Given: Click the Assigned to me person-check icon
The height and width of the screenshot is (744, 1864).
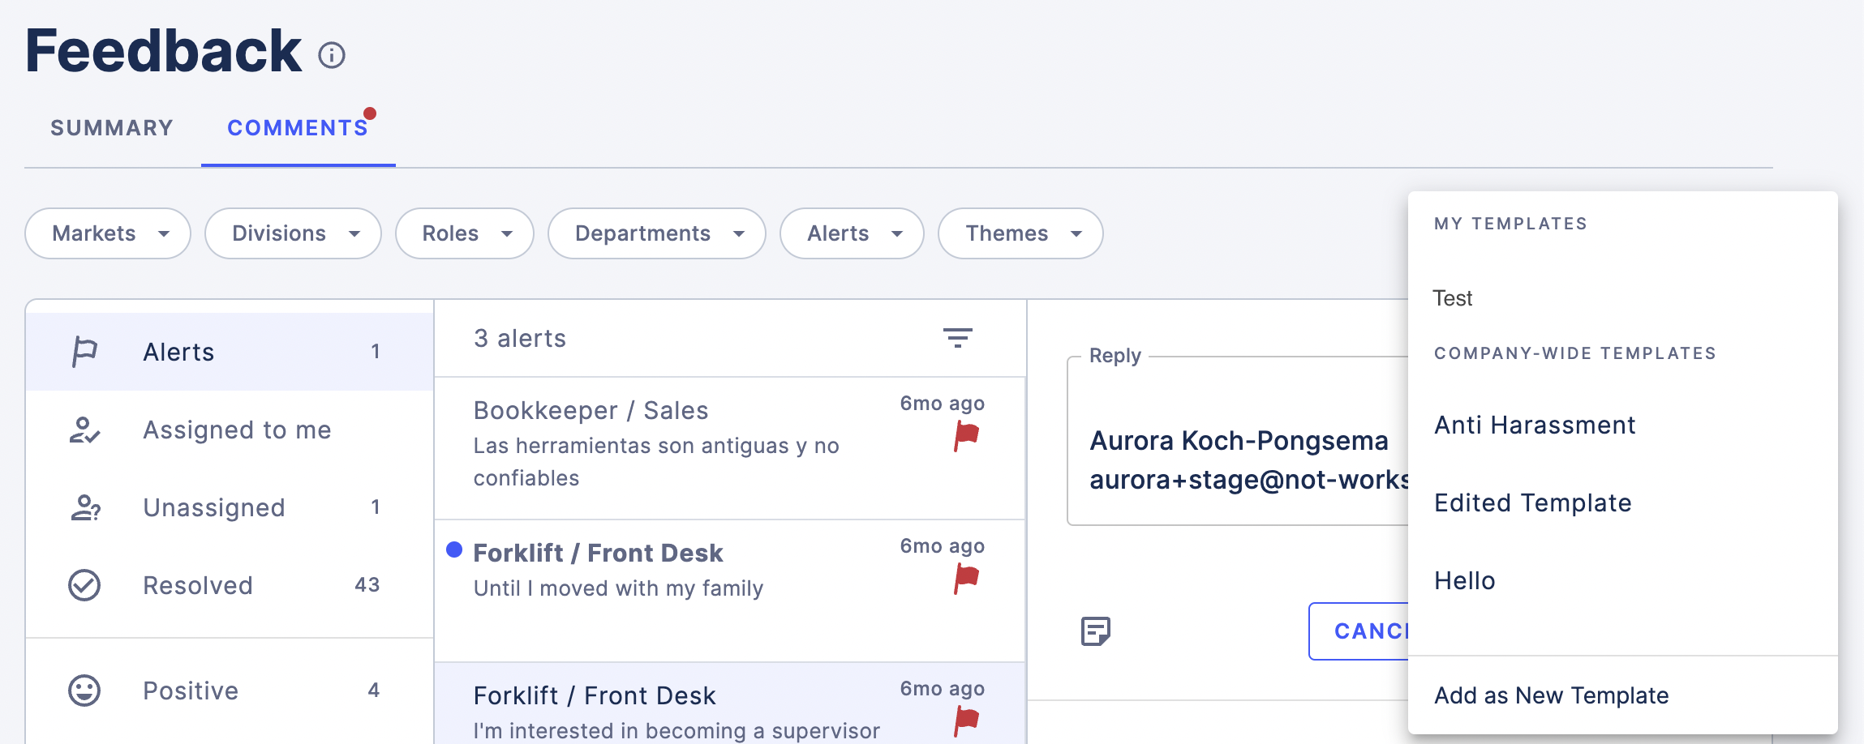Looking at the screenshot, I should (84, 430).
